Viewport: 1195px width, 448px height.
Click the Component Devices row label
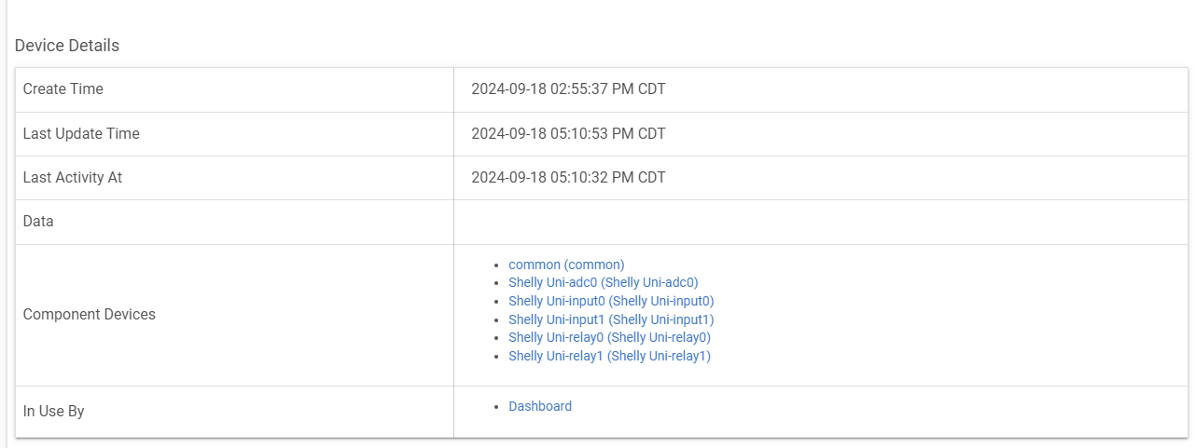coord(89,314)
